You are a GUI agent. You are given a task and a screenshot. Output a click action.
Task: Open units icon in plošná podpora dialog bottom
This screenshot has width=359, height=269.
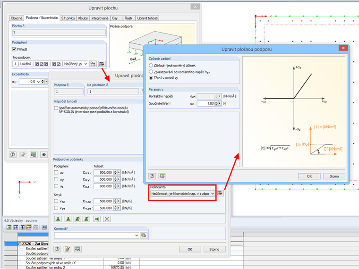tap(78, 249)
